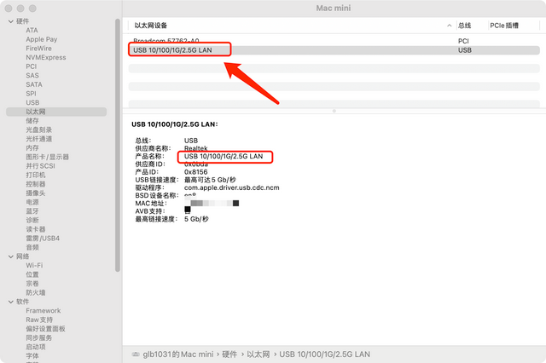Select FireWire in the sidebar
This screenshot has width=546, height=363.
(x=38, y=49)
